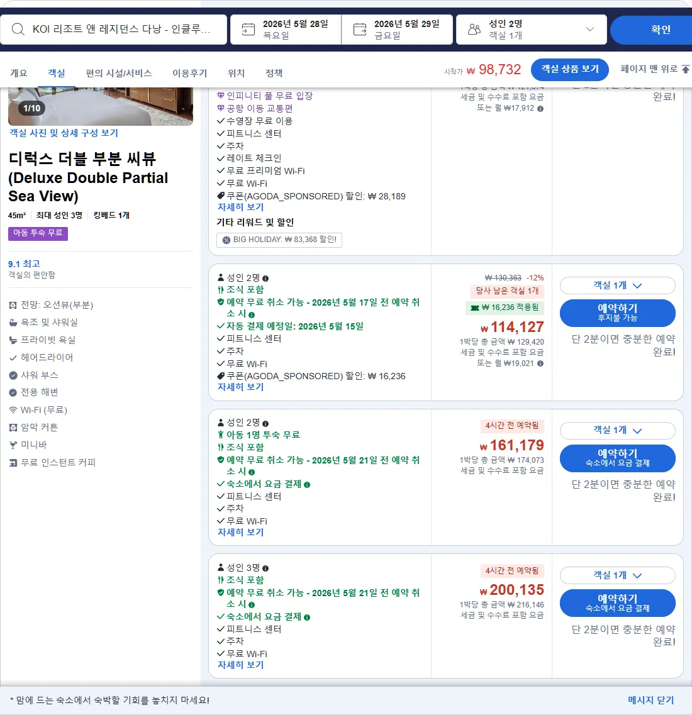Click the info icon beside 숙소에서 요금 결제 in the ₩161,179 offer
692x715 pixels.
click(x=307, y=485)
